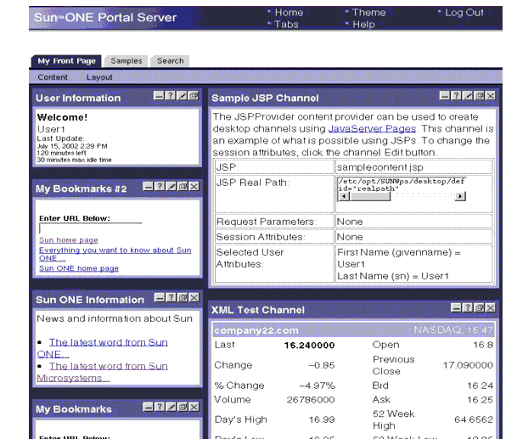
Task: Open help for Sample JSP Channel
Action: click(x=456, y=96)
